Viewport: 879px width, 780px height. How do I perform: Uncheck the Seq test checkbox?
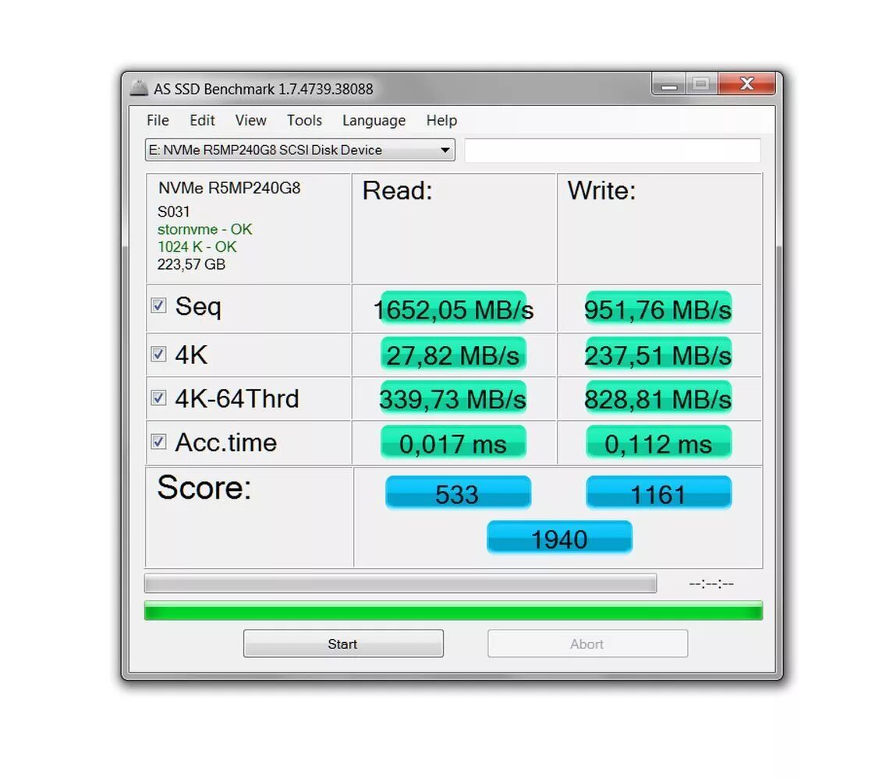click(x=158, y=305)
